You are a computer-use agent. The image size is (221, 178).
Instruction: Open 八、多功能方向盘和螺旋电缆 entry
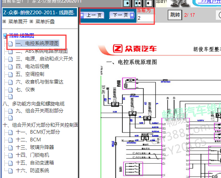coord(34,104)
